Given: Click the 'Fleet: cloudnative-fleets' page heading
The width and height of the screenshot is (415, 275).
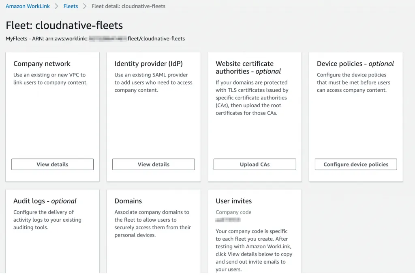Looking at the screenshot, I should [x=64, y=25].
